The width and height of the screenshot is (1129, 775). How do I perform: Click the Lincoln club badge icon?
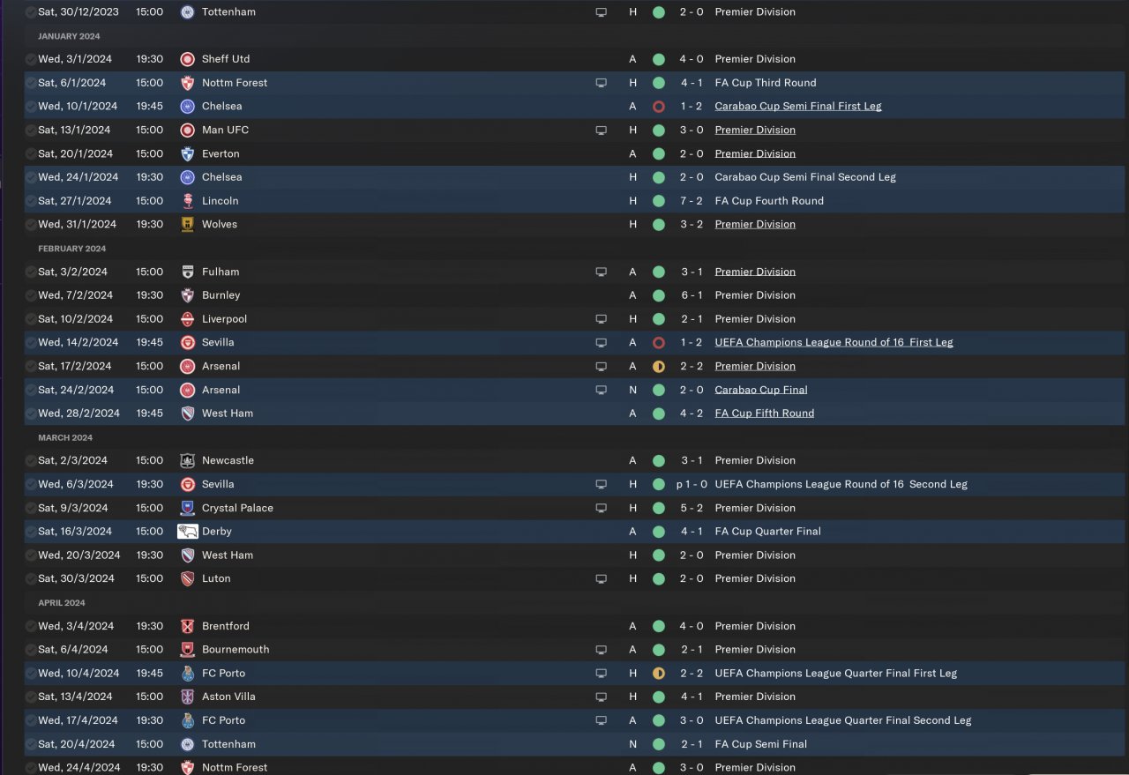187,201
